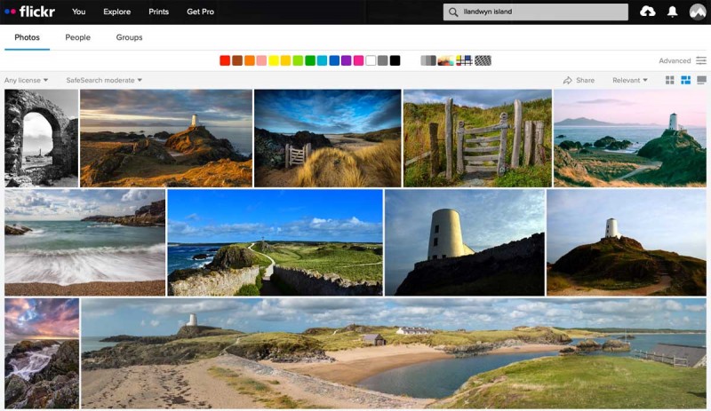Filter by the red color swatch
This screenshot has width=711, height=411.
(225, 60)
